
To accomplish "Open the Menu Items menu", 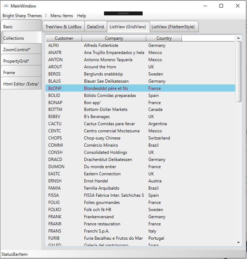I will click(61, 16).
